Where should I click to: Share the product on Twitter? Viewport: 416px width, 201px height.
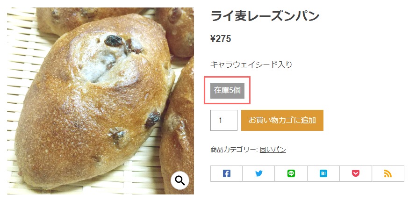(258, 174)
